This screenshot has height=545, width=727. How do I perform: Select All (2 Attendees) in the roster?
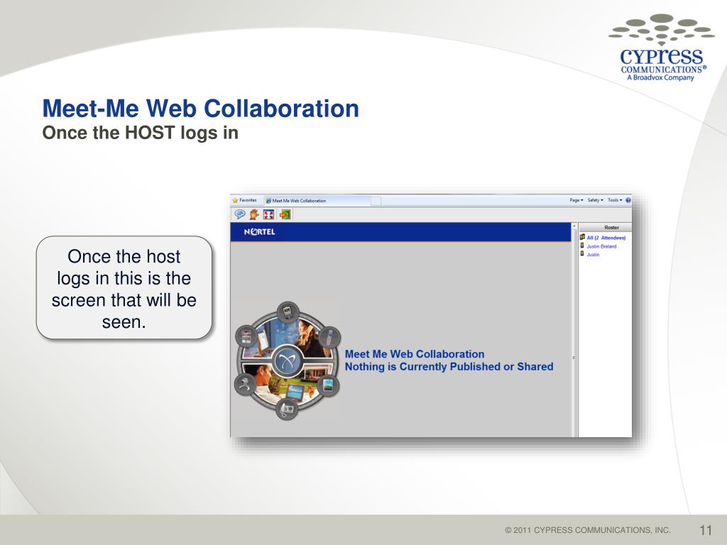606,238
